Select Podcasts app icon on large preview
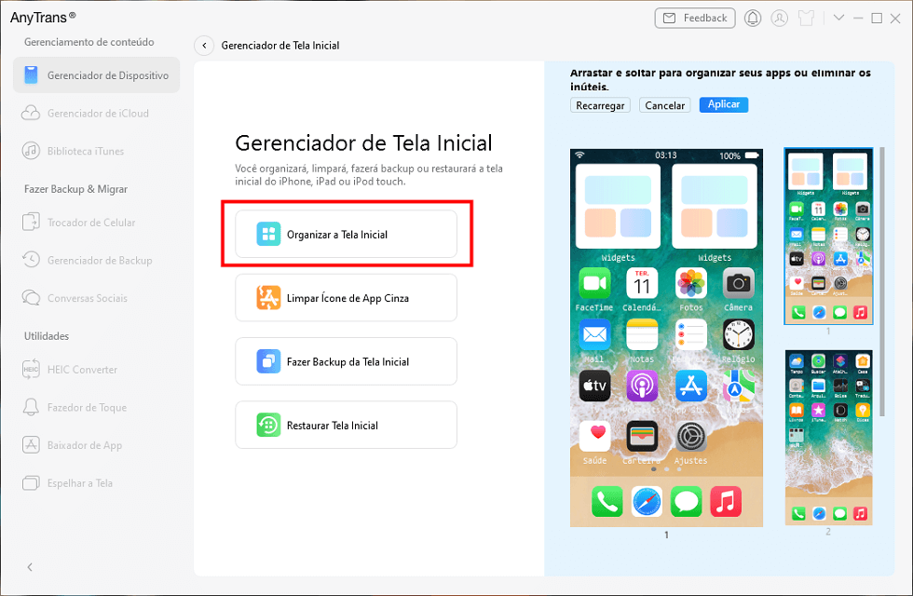Screen dimensions: 913x596 [642, 386]
